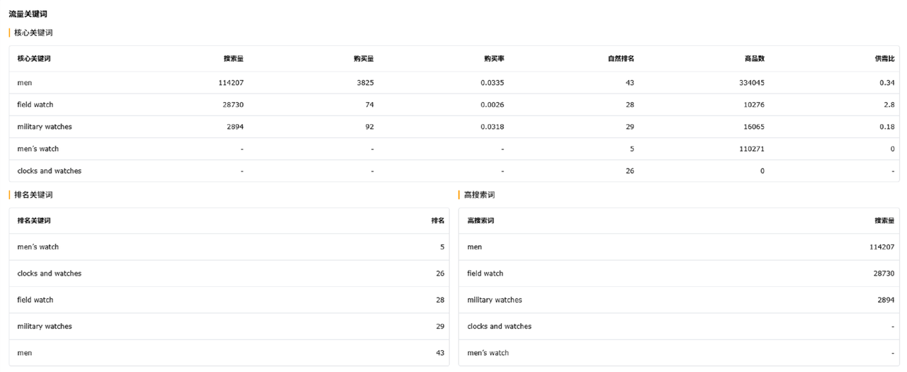Viewport: 907px width, 372px height.
Task: Click 搜索量 header in high-search words table
Action: 884,220
